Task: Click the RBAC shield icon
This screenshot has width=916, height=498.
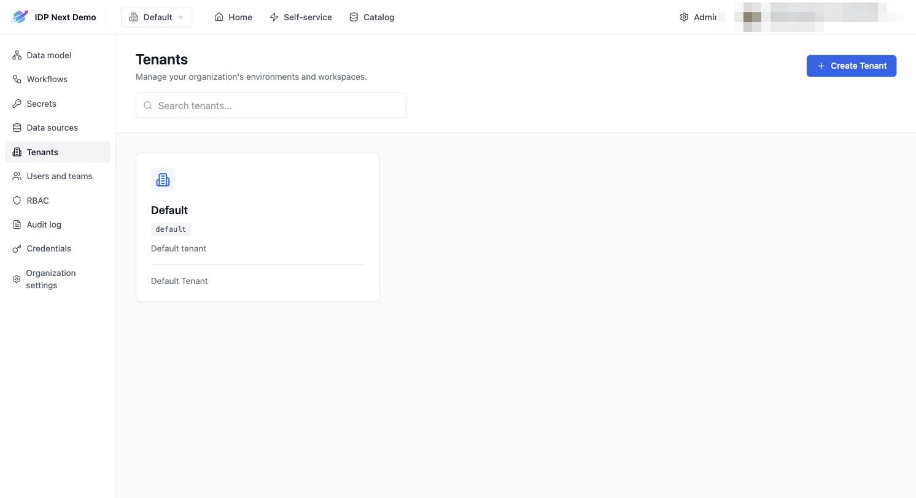Action: click(17, 201)
